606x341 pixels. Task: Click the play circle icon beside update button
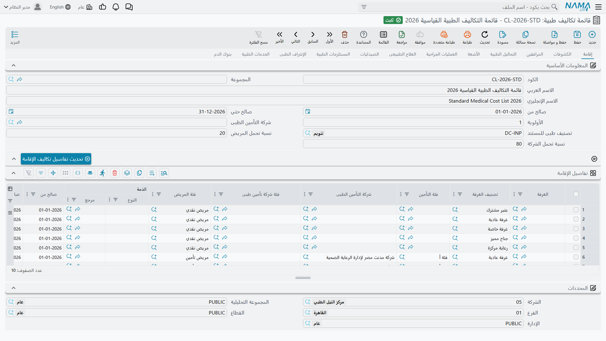(594, 159)
